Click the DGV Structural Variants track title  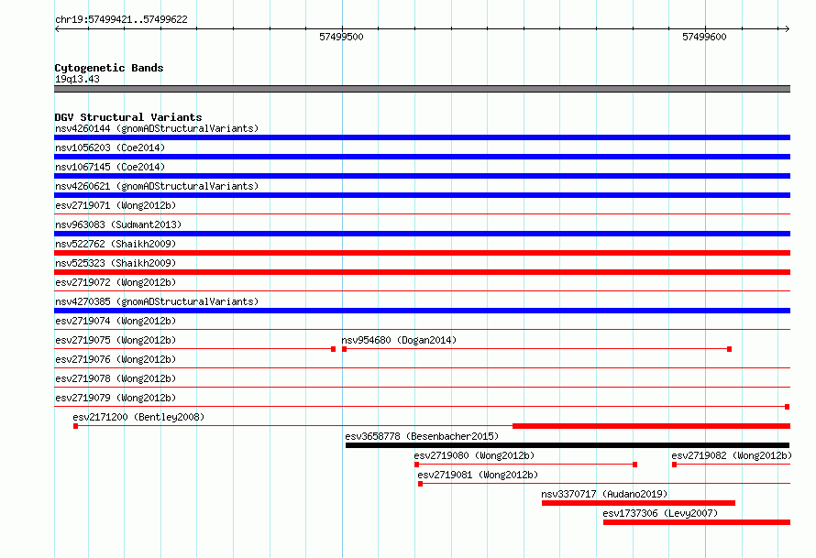pyautogui.click(x=128, y=117)
